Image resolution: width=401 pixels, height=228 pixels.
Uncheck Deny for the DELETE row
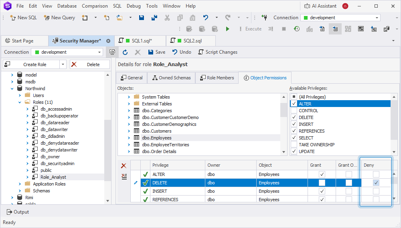[376, 183]
